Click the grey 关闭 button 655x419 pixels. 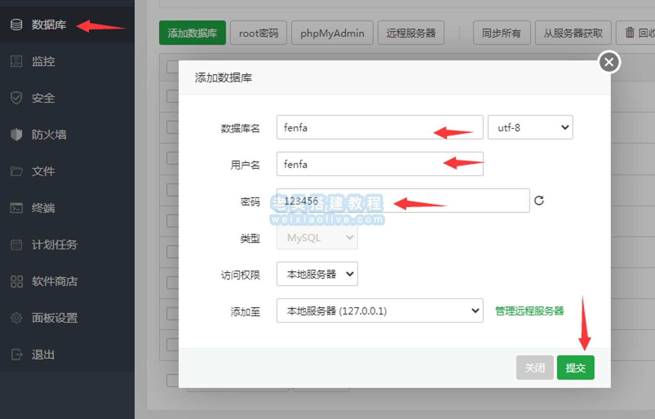[x=534, y=367]
